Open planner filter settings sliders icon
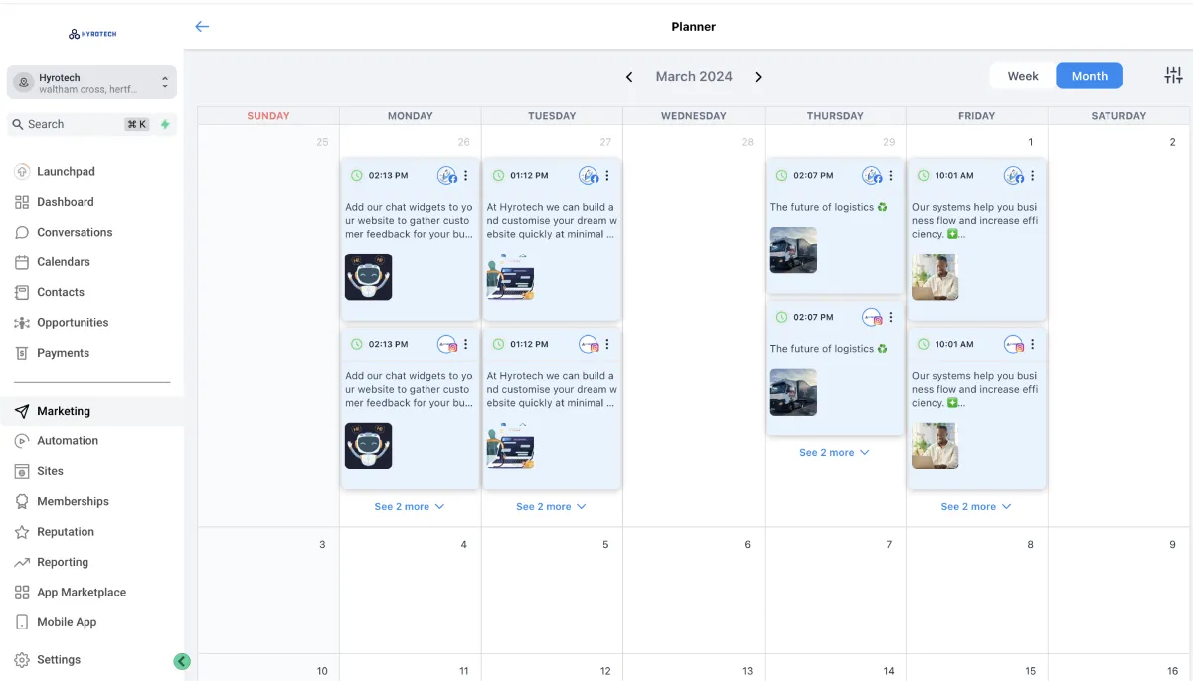The width and height of the screenshot is (1193, 681). point(1173,76)
